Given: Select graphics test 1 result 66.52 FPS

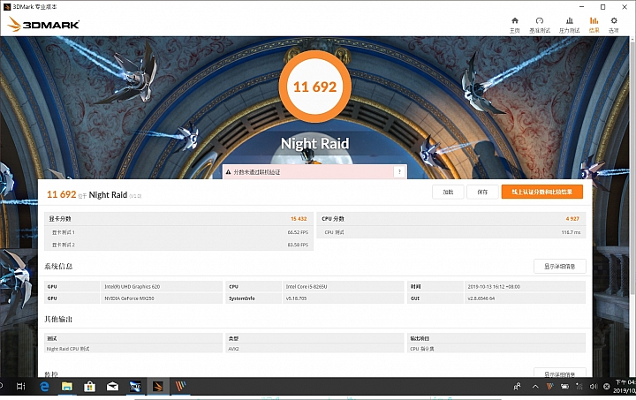Looking at the screenshot, I should click(x=298, y=232).
